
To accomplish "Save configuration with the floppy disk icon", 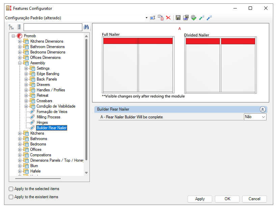I will tap(178, 18).
